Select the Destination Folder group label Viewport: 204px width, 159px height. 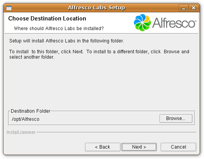(x=31, y=111)
